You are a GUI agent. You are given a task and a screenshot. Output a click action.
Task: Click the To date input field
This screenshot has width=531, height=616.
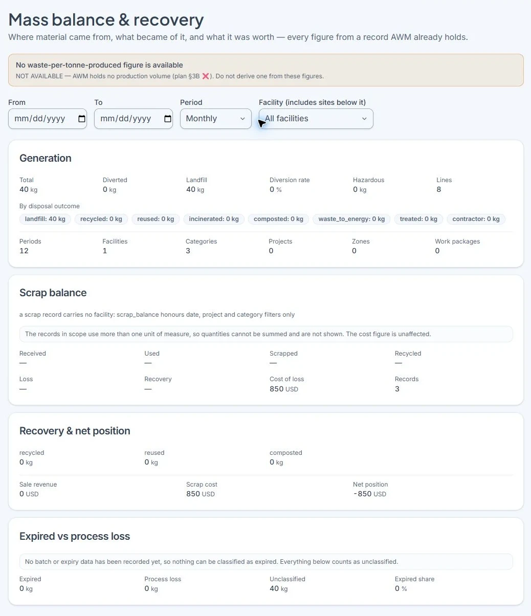pyautogui.click(x=134, y=119)
